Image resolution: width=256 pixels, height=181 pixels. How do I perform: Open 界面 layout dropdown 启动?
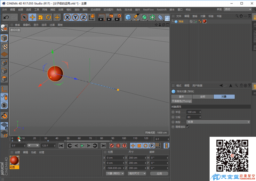(x=238, y=10)
